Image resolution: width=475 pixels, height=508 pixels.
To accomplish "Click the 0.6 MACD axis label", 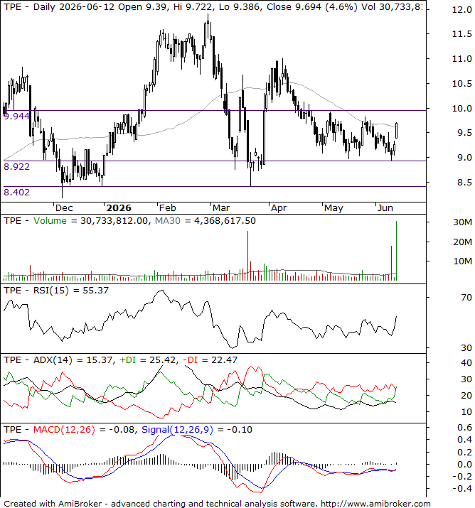I will click(x=464, y=428).
